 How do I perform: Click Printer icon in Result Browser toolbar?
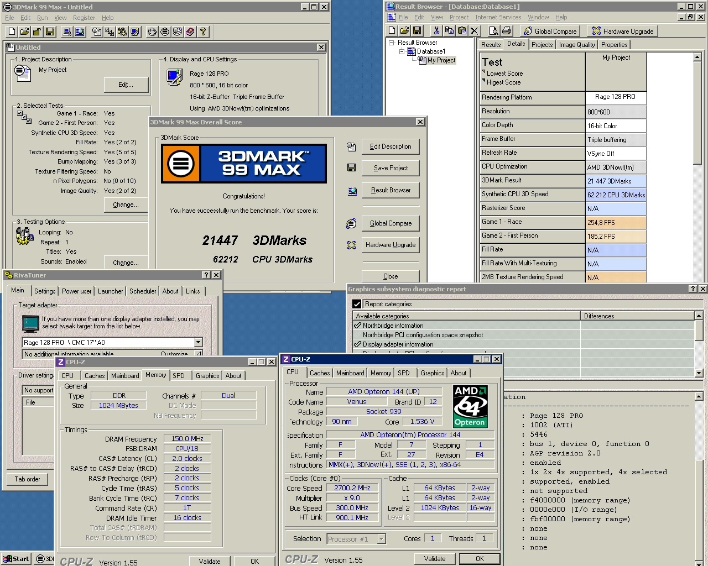pos(507,30)
